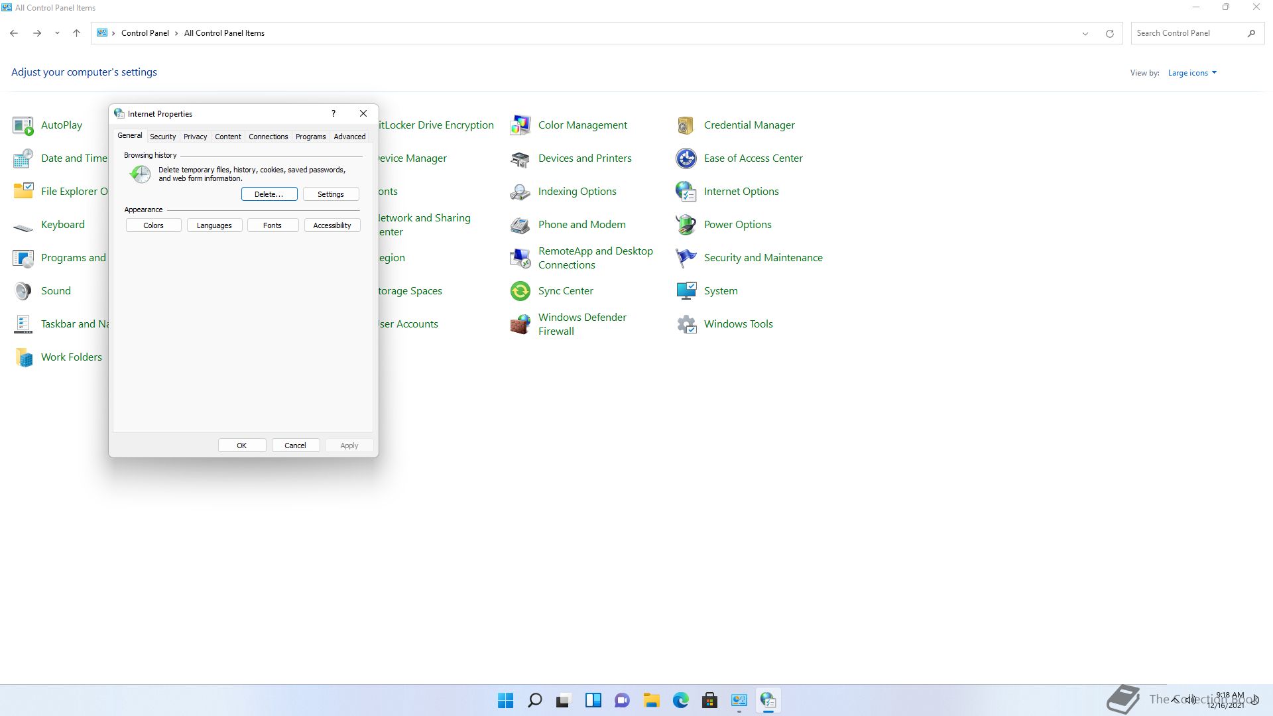Image resolution: width=1273 pixels, height=716 pixels.
Task: Click the Widgets icon on taskbar
Action: tap(593, 700)
